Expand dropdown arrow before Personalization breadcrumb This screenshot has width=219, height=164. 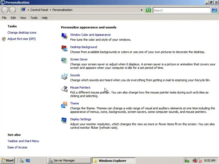point(50,10)
